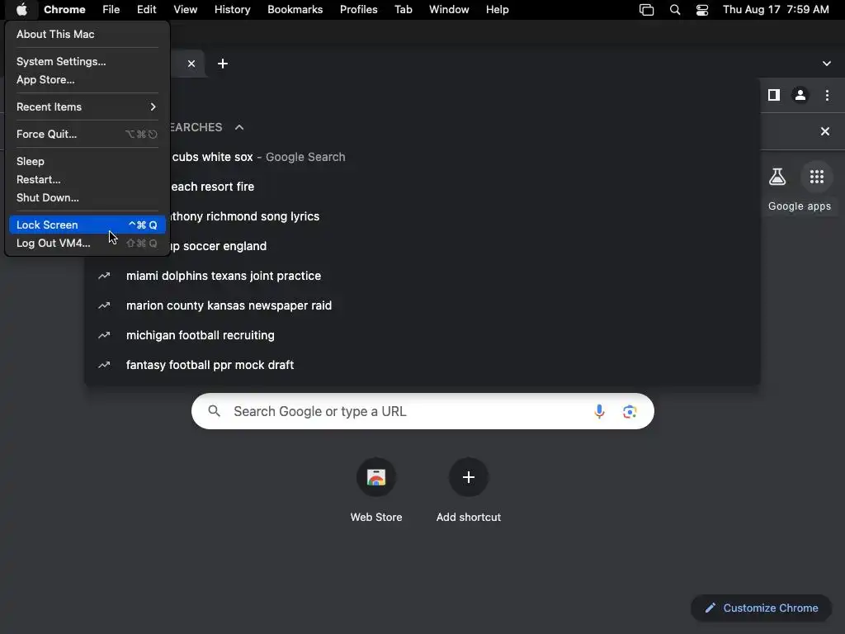The width and height of the screenshot is (845, 634).
Task: Click the Customize Chrome button
Action: 761,608
